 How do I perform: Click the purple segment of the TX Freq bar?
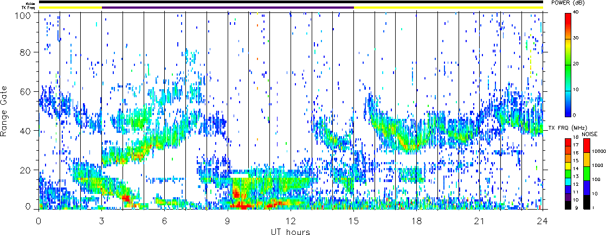click(228, 8)
